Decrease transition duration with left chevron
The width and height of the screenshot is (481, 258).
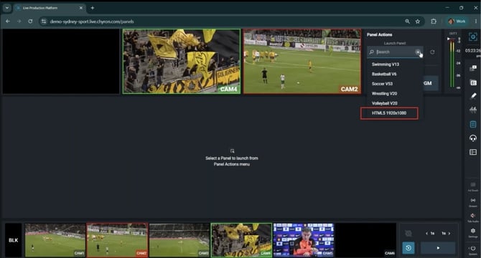coord(426,234)
